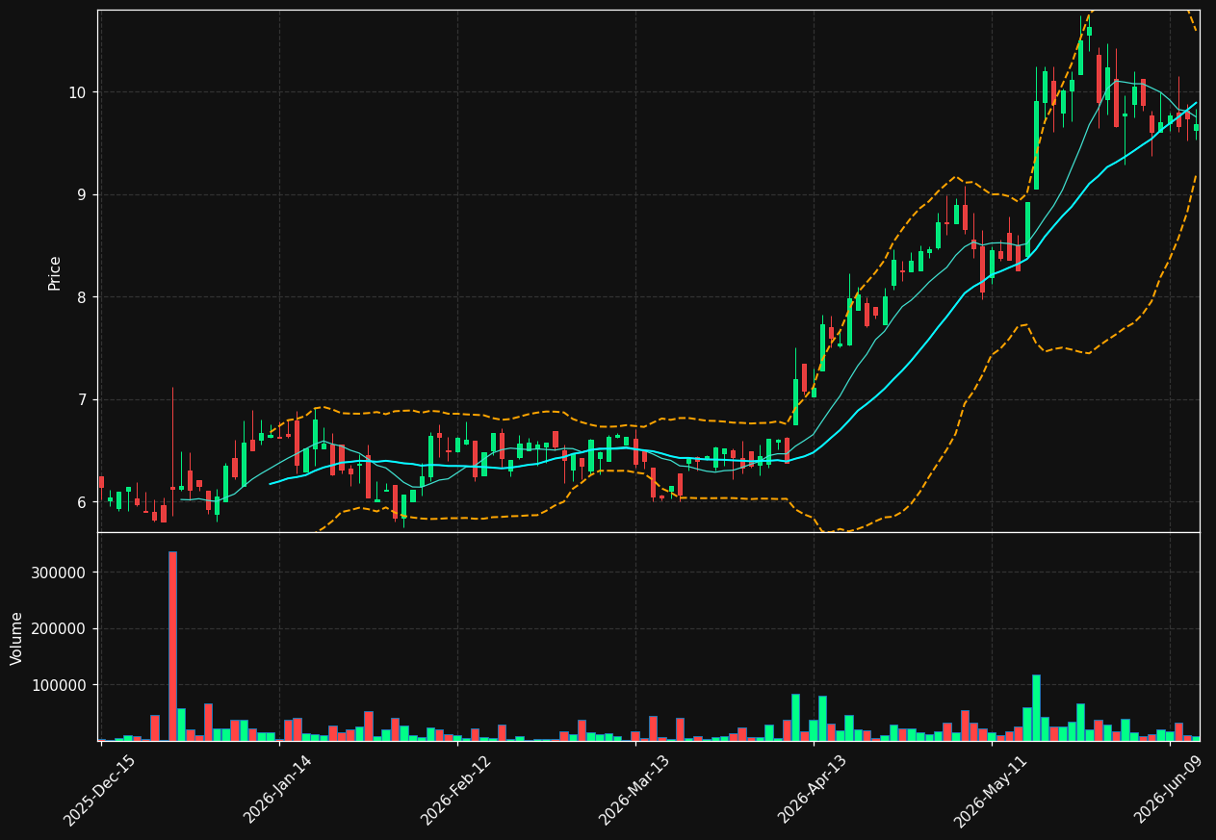This screenshot has width=1216, height=840.
Task: Click price tick label 10
Action: 76,92
